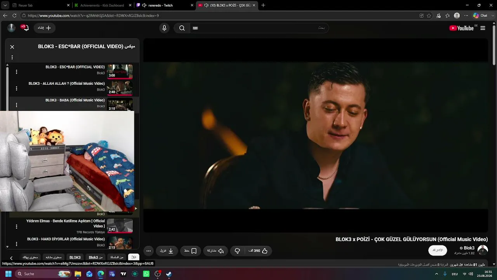Download the video with the download button
497x280 pixels.
click(167, 251)
